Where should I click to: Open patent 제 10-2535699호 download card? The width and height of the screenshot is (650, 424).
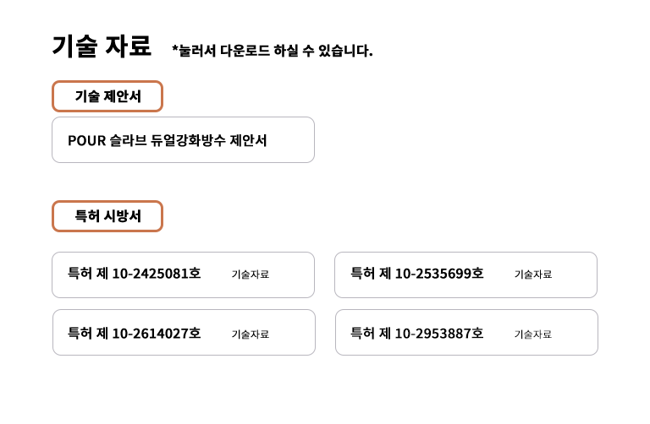[466, 275]
